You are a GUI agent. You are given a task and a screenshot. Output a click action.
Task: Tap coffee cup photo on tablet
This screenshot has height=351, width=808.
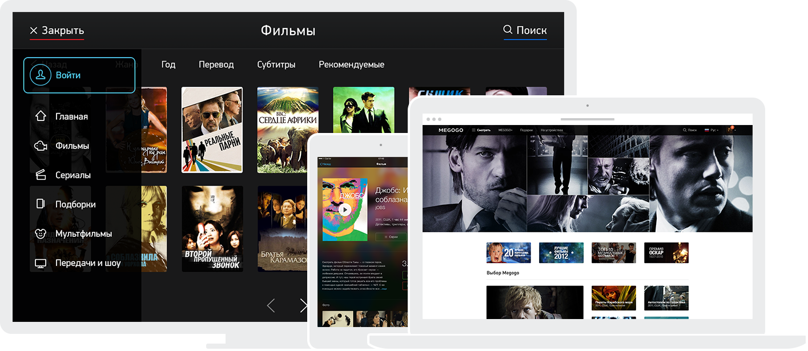coord(337,319)
